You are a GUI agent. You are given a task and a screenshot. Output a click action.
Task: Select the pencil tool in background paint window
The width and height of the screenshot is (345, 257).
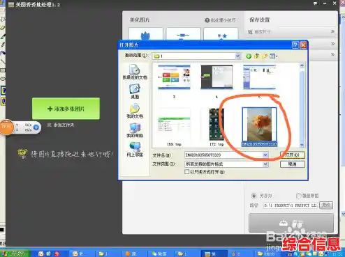pos(3,45)
